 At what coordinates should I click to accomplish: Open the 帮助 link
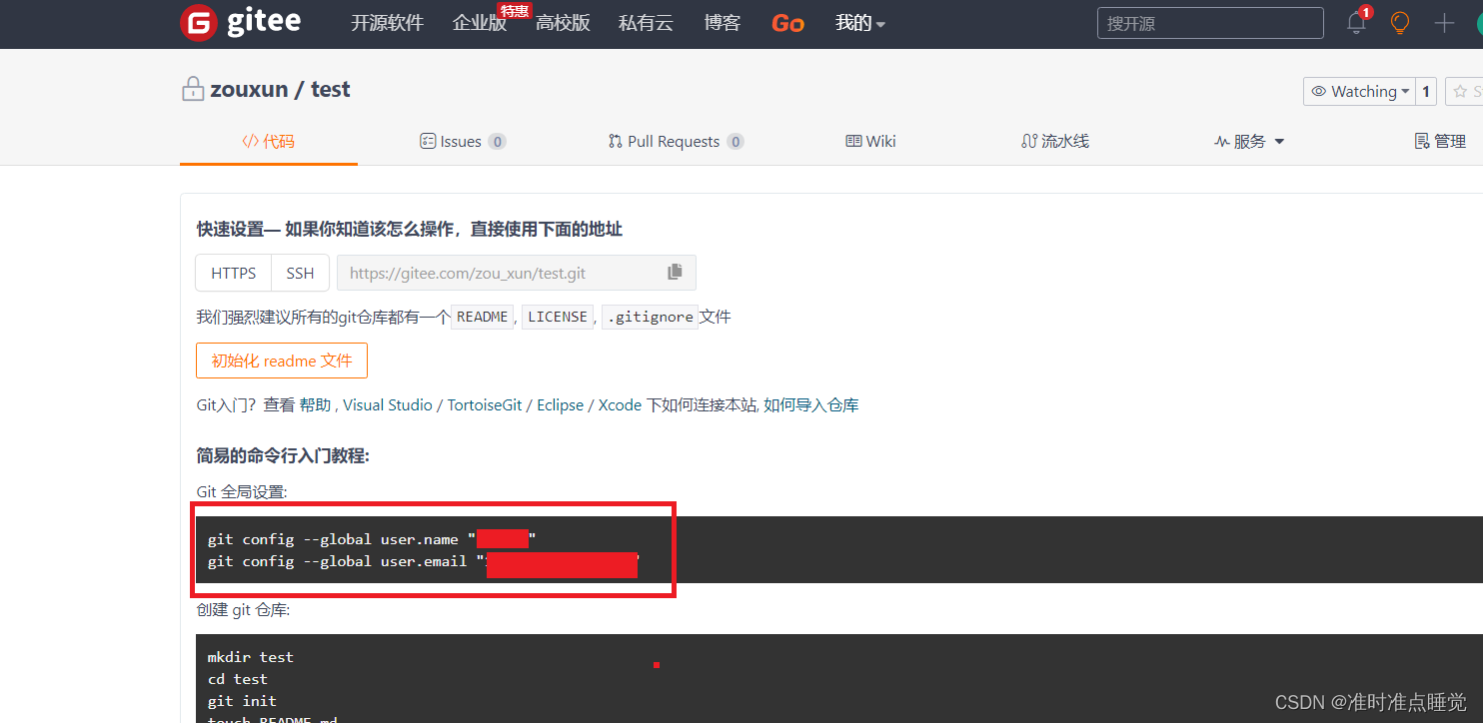click(x=315, y=405)
